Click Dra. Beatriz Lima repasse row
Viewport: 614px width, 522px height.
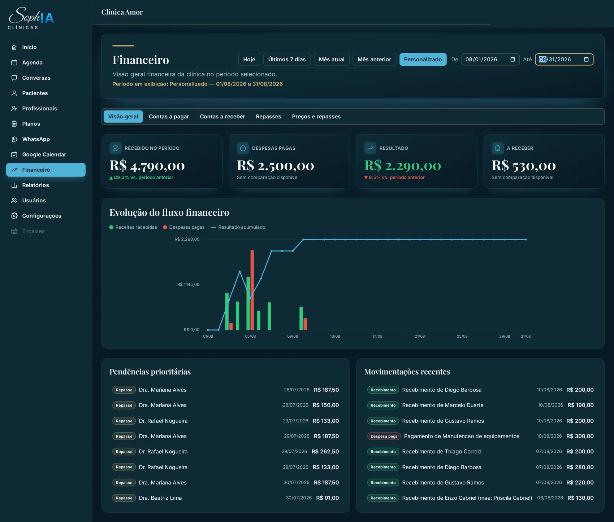[226, 498]
